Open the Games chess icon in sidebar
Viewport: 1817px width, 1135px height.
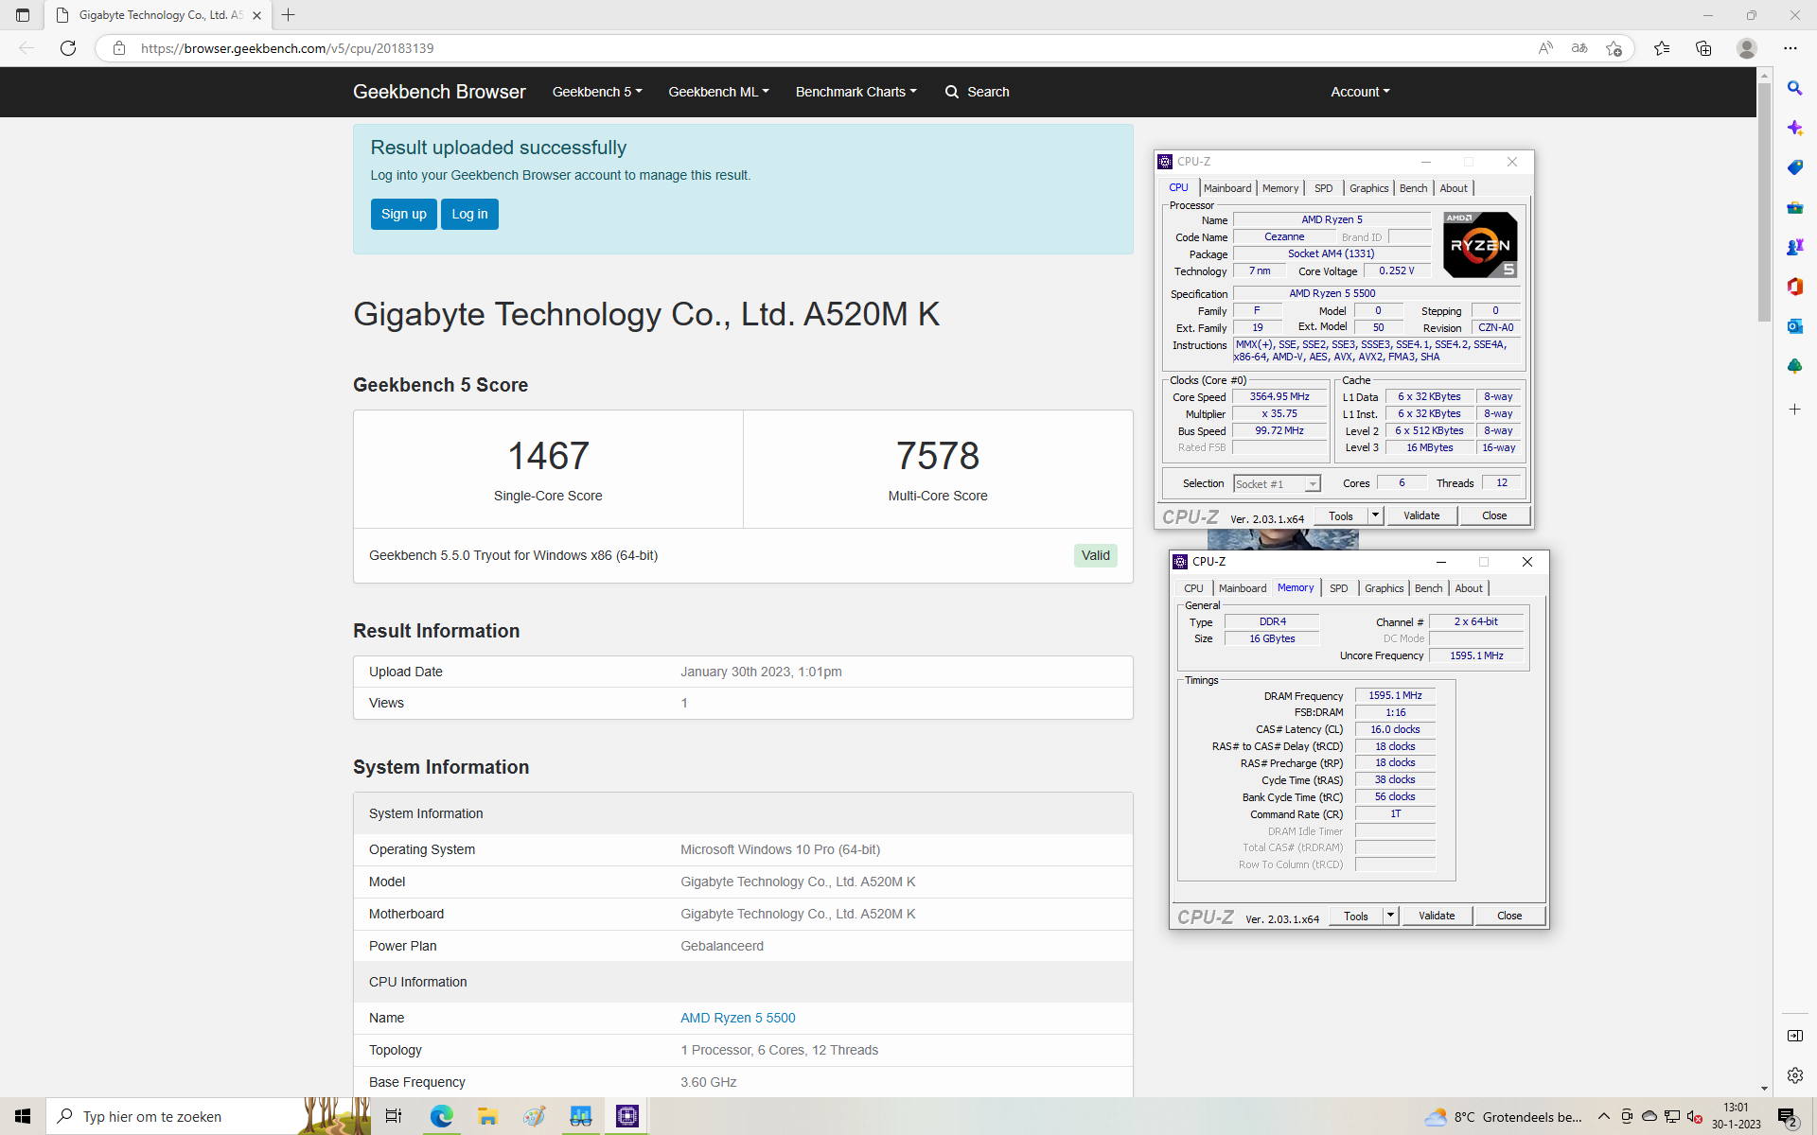[1794, 247]
